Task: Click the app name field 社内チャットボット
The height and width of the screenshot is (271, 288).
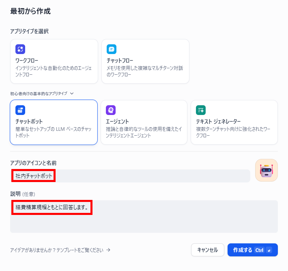Action: (130, 176)
